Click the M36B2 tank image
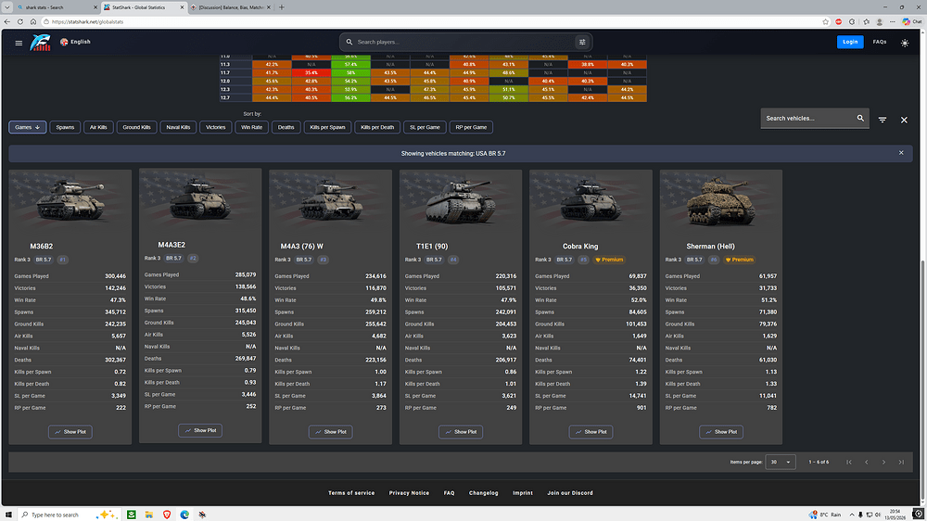Viewport: 927px width, 521px height. 70,202
